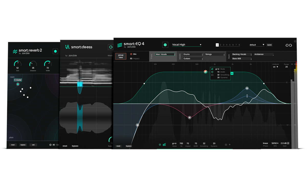Click the smart:EQ 4 learn record button
Viewport: 307px width, 187px height.
tap(165, 45)
